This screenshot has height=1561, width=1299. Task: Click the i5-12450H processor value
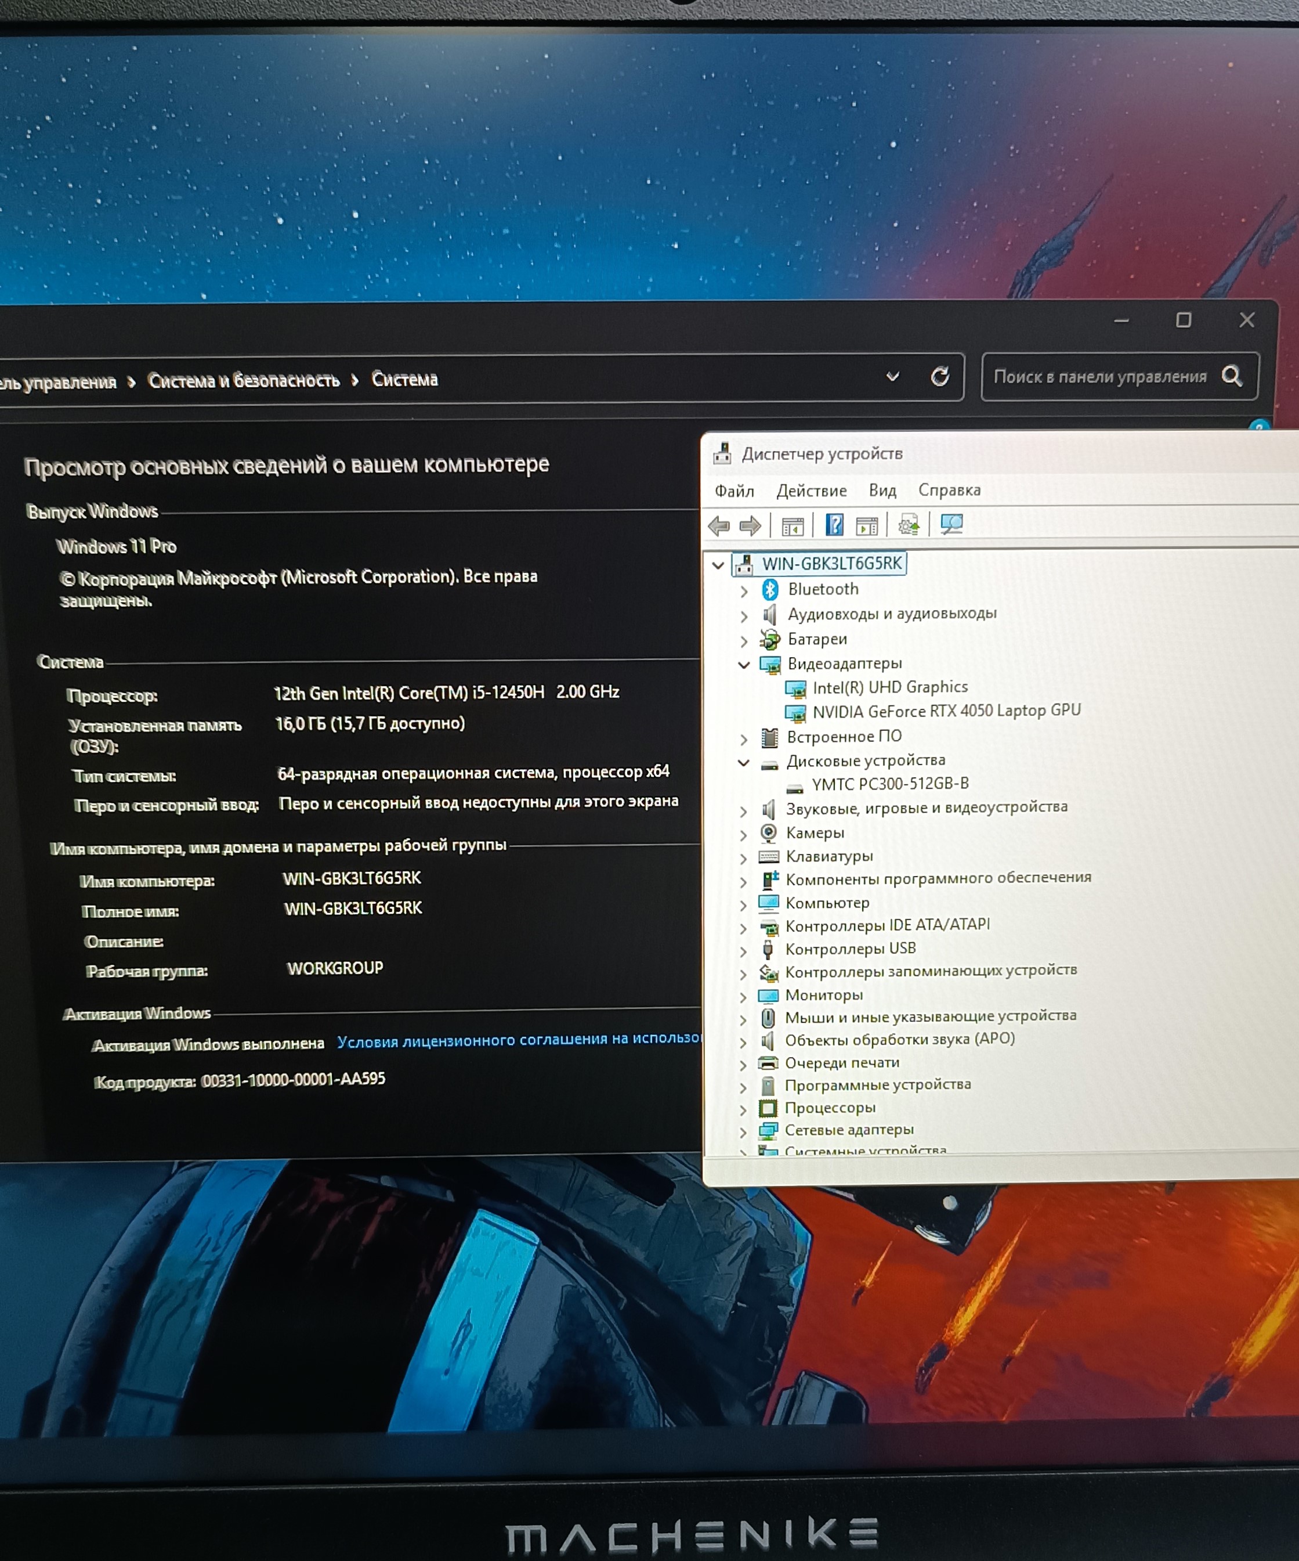tap(446, 693)
